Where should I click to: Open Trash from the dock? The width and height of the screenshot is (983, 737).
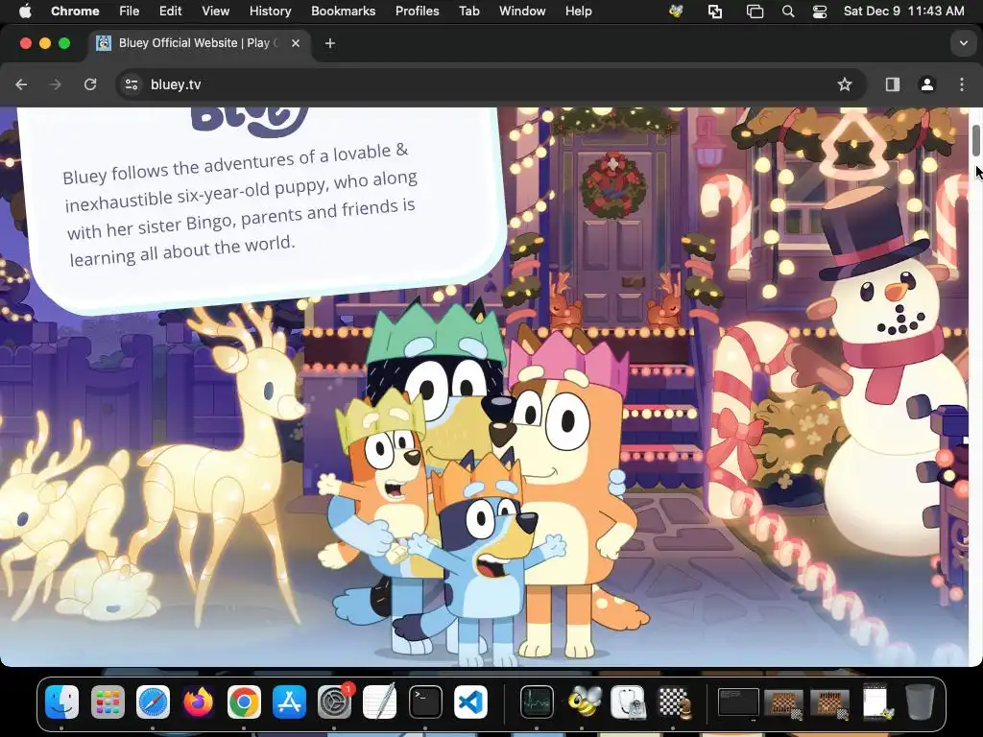[921, 701]
